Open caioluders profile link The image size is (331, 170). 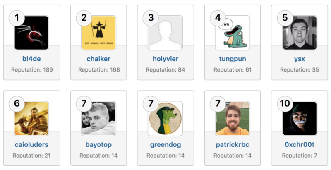[31, 144]
